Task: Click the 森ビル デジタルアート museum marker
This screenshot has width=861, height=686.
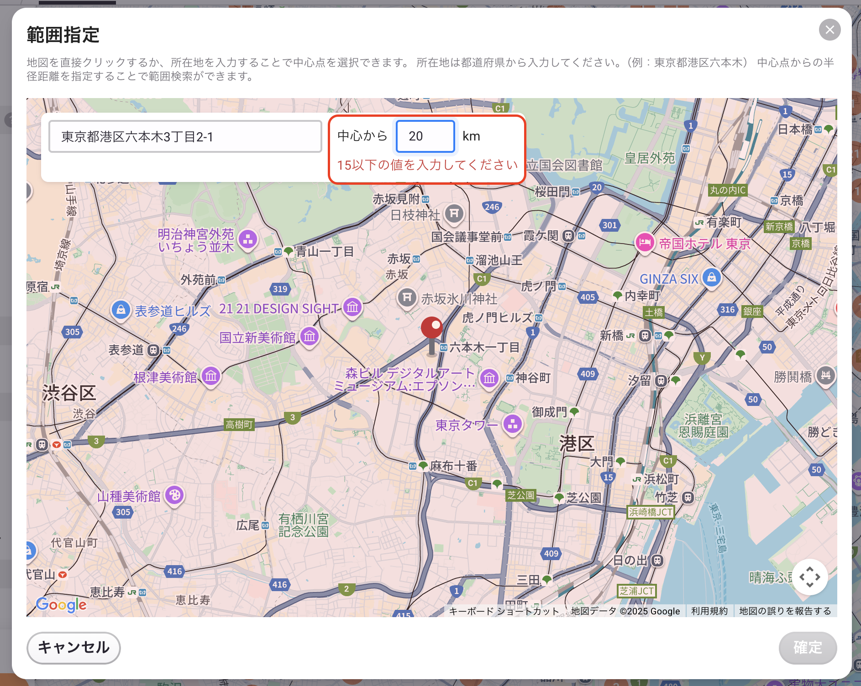Action: [x=489, y=378]
